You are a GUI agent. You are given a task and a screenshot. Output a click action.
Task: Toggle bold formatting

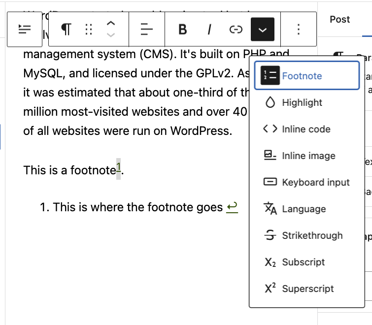[x=182, y=30]
